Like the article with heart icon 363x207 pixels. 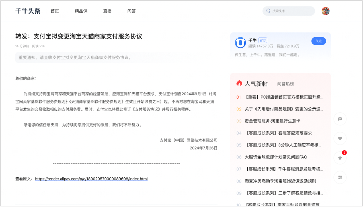point(340,139)
